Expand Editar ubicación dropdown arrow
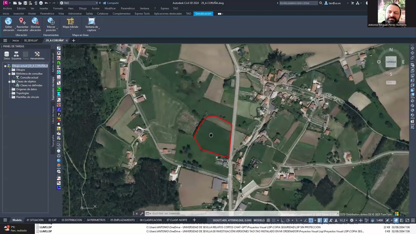The image size is (416, 234). coord(15,29)
